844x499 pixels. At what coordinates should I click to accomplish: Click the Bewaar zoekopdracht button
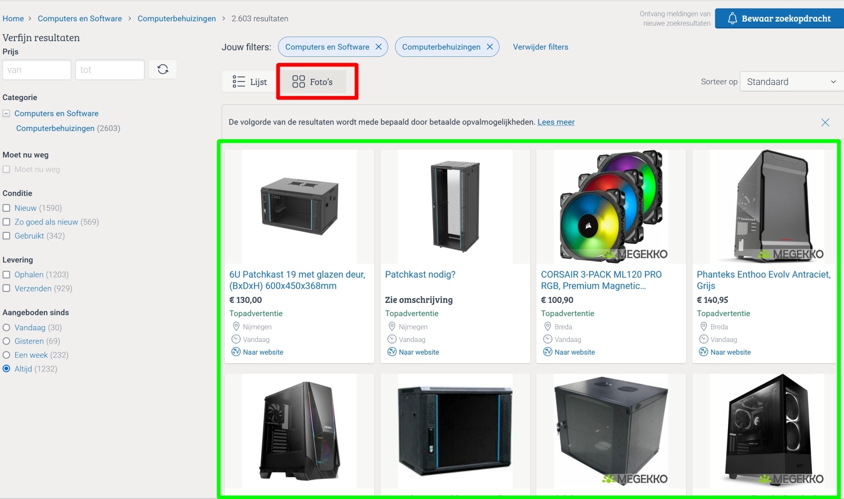(x=780, y=18)
